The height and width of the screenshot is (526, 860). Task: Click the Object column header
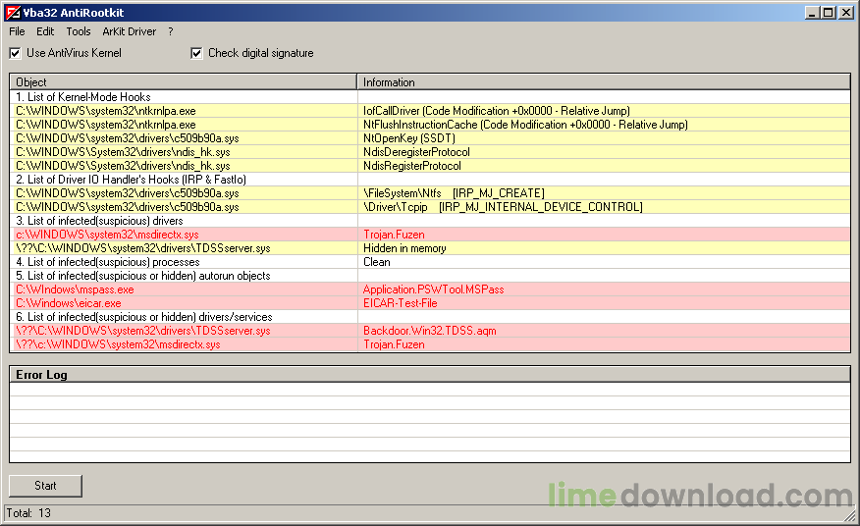pyautogui.click(x=183, y=82)
